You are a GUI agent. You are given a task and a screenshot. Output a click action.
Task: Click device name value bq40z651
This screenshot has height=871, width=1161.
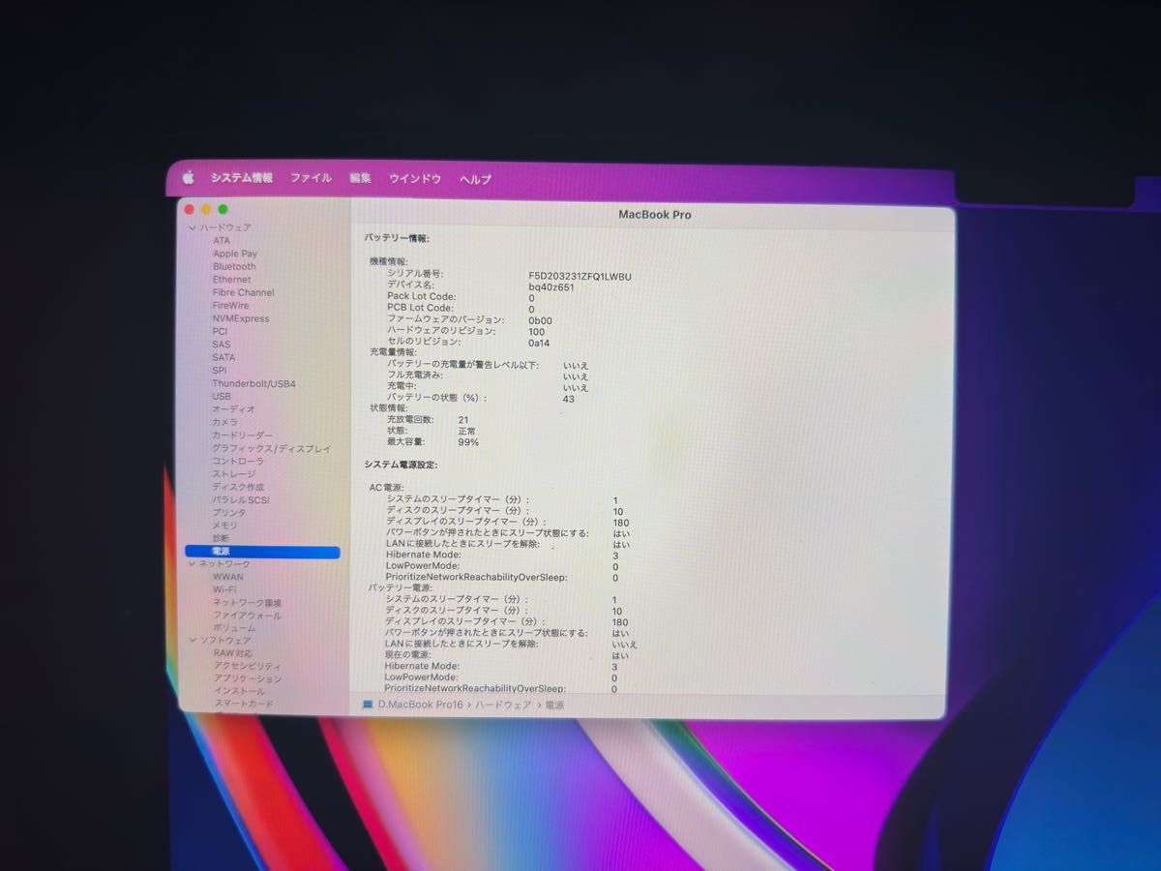(551, 287)
